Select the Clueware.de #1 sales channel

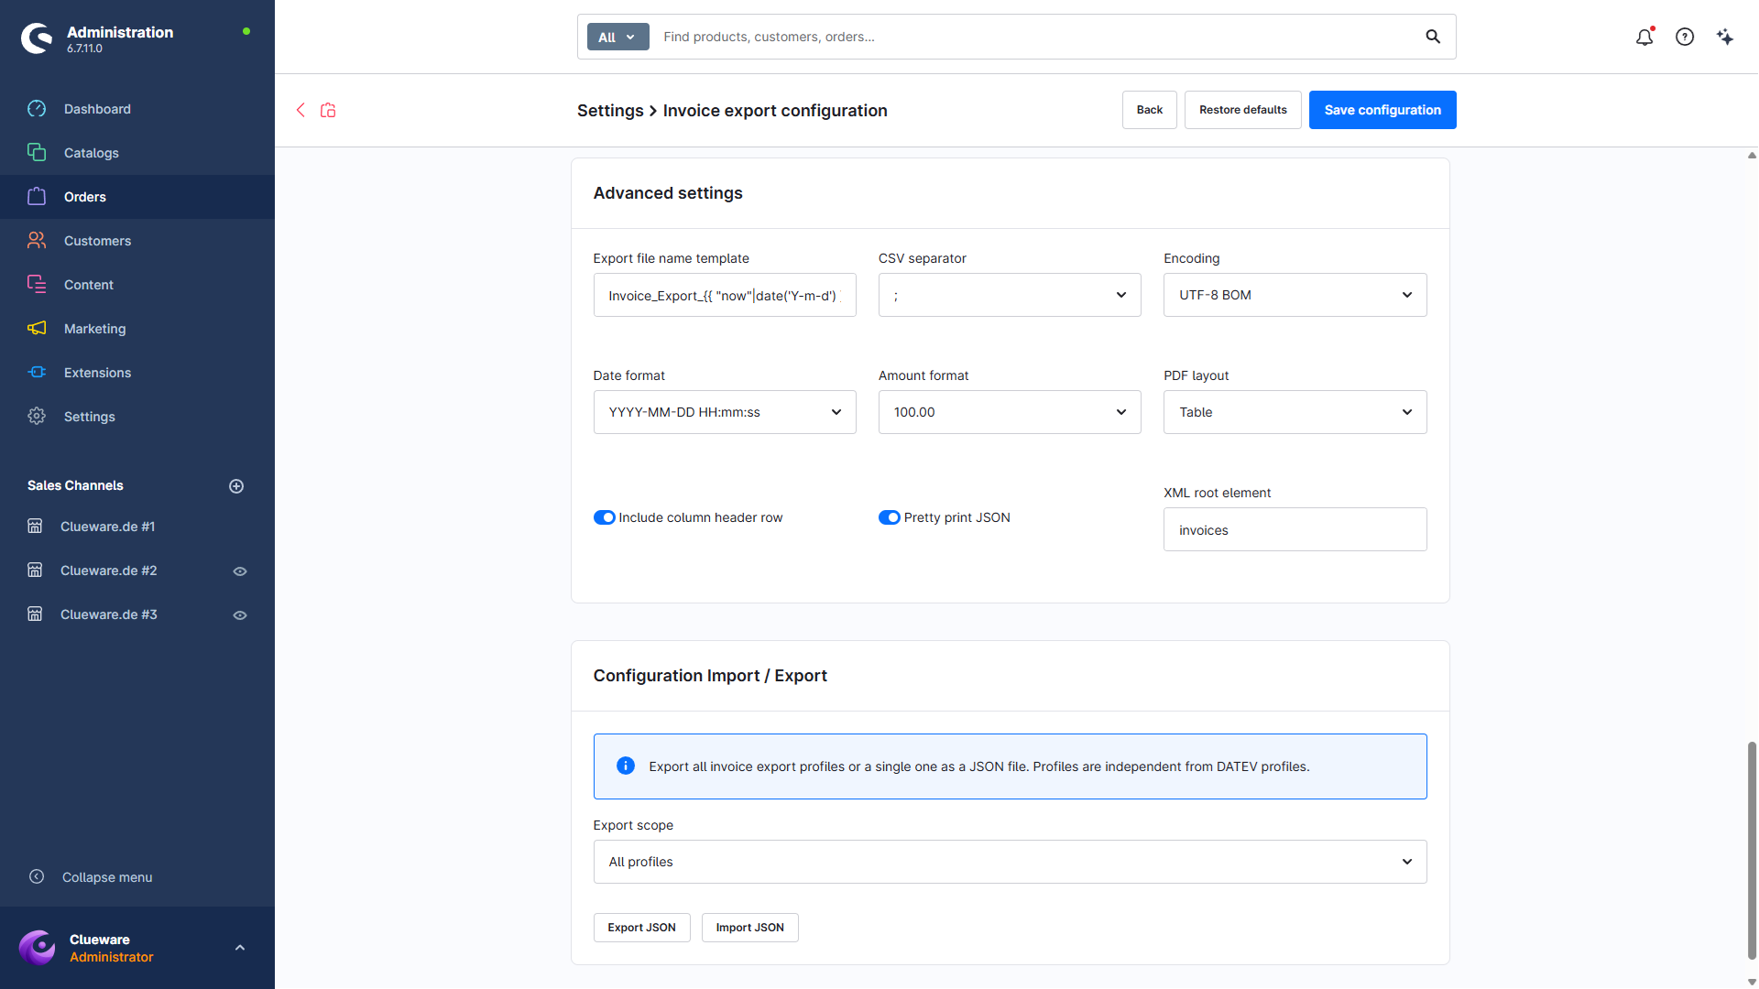[107, 527]
